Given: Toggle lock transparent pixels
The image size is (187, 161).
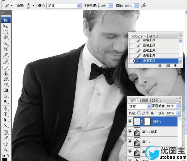Looking at the screenshot, I should click(x=139, y=113).
